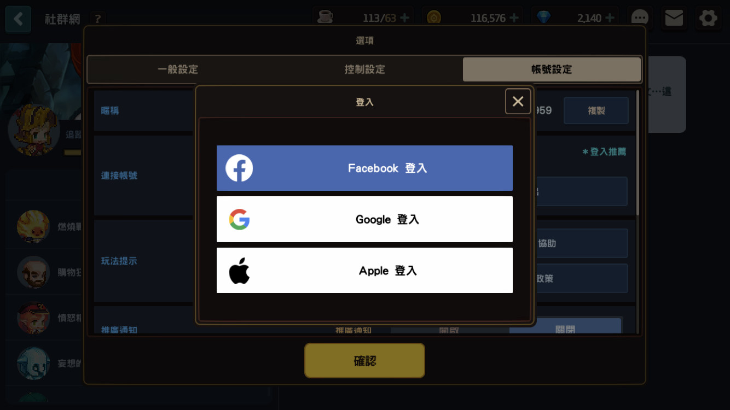Open the settings gear icon
This screenshot has width=730, height=410.
[x=708, y=18]
